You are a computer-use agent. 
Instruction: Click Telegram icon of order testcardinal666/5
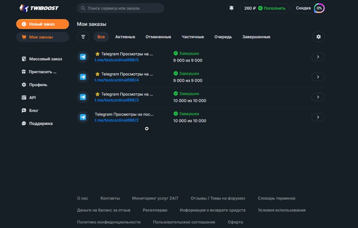click(x=83, y=57)
